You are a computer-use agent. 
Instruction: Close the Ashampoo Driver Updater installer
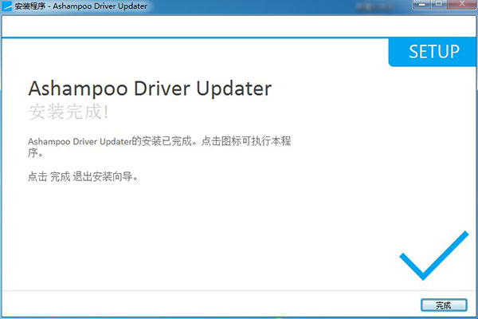[461, 4]
